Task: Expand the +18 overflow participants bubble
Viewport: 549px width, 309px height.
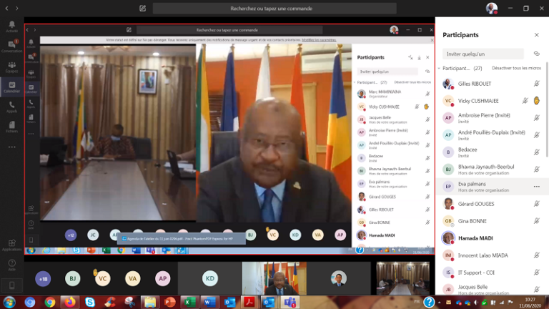Action: [43, 279]
